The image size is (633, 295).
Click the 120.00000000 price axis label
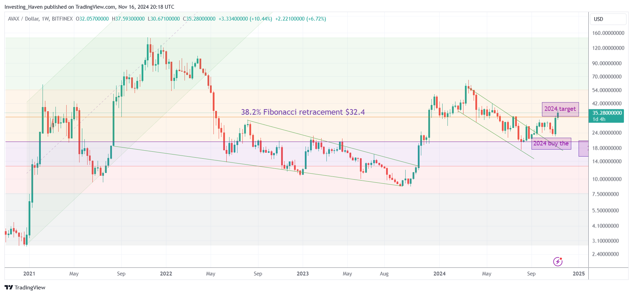[x=608, y=48]
